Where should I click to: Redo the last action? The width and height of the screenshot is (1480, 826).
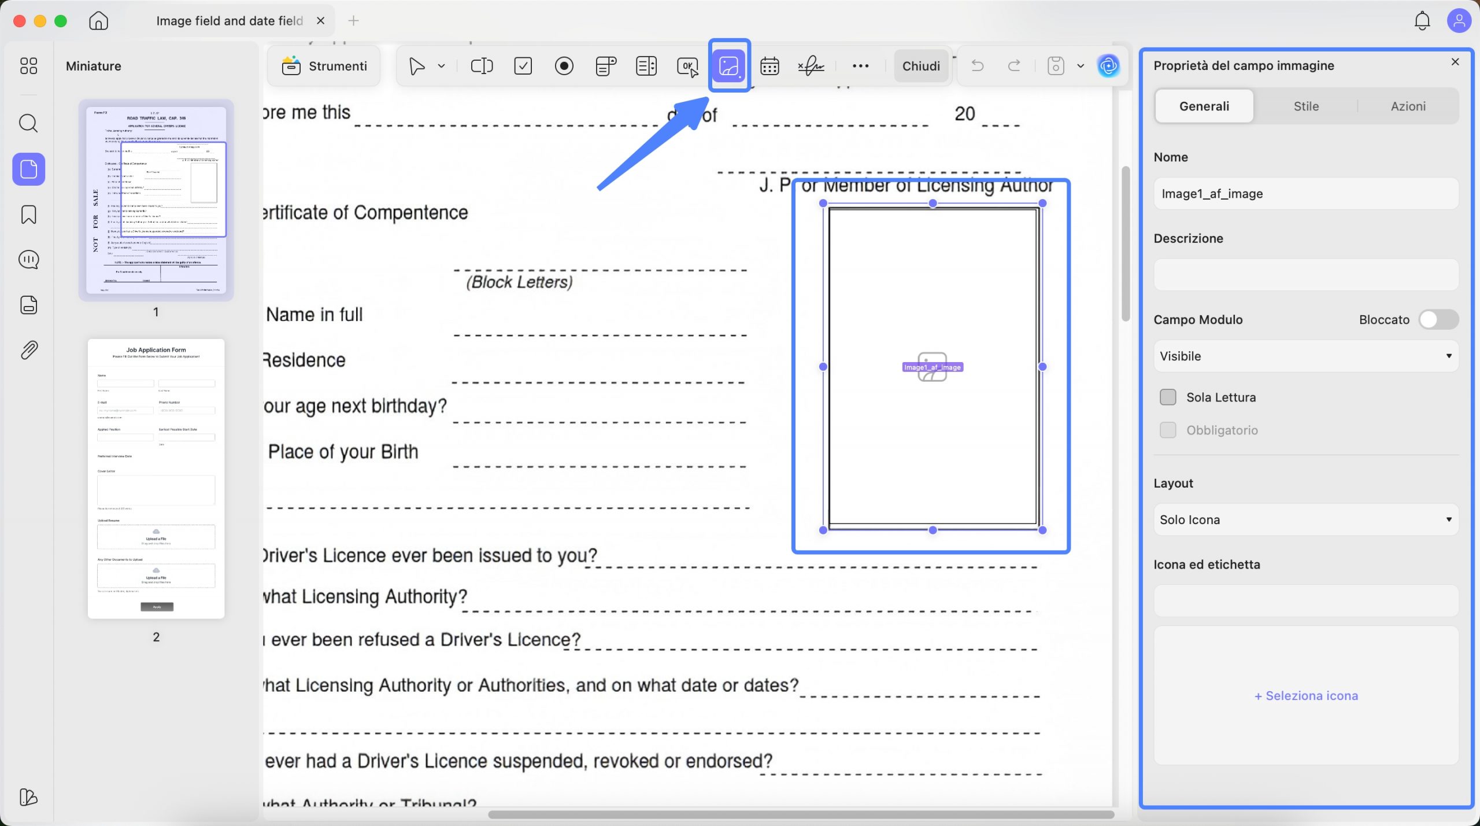[x=1014, y=65]
